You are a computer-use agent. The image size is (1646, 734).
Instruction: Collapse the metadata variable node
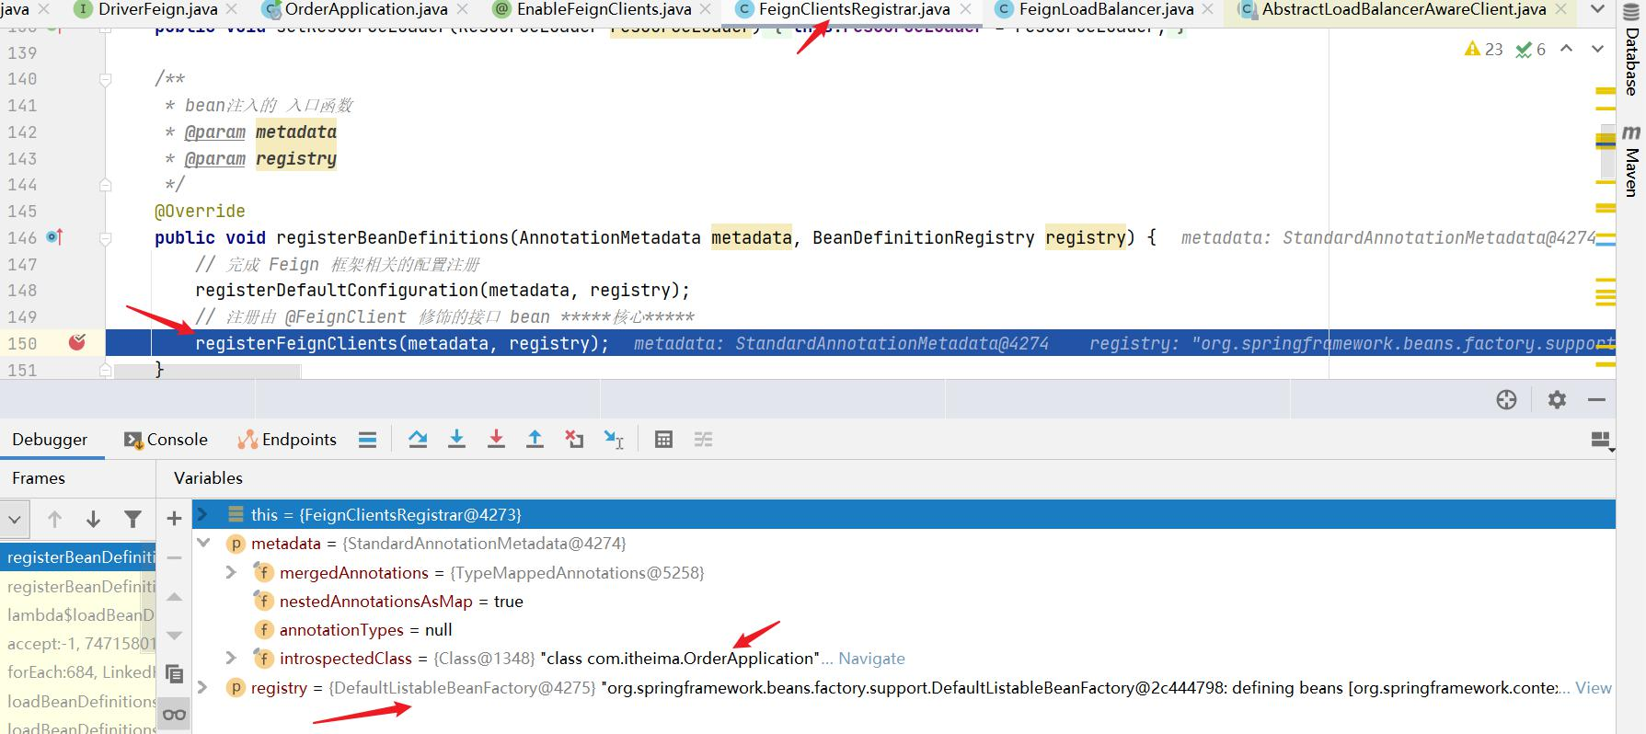click(x=203, y=543)
